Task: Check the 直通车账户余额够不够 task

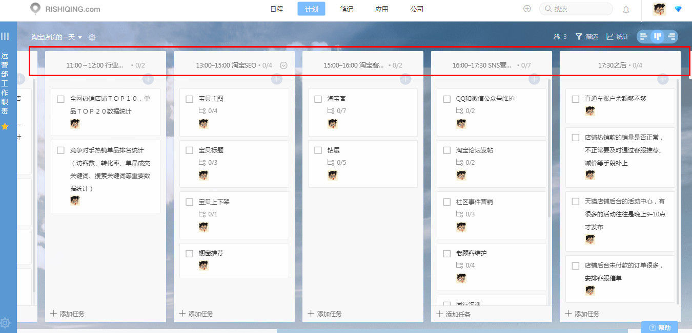Action: pyautogui.click(x=575, y=99)
